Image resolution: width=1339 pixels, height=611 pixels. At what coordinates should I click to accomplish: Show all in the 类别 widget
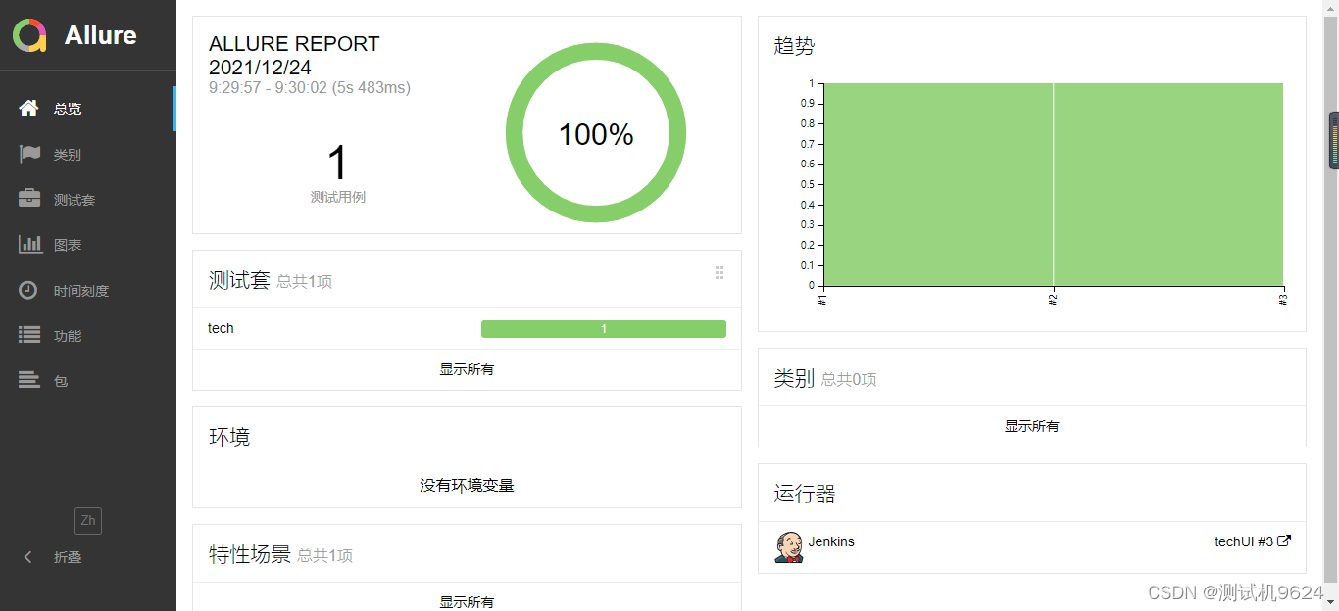[1031, 426]
